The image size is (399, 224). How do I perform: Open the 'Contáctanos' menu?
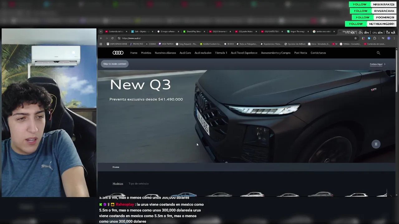(318, 53)
